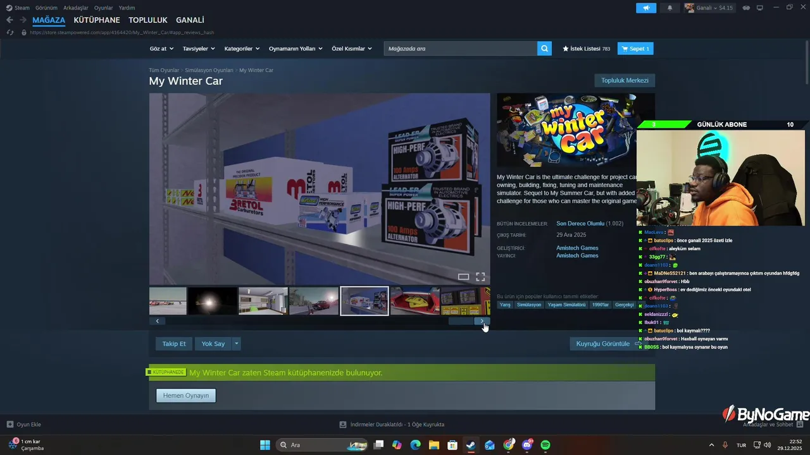Click the microphone tray icon
810x455 pixels.
[725, 445]
